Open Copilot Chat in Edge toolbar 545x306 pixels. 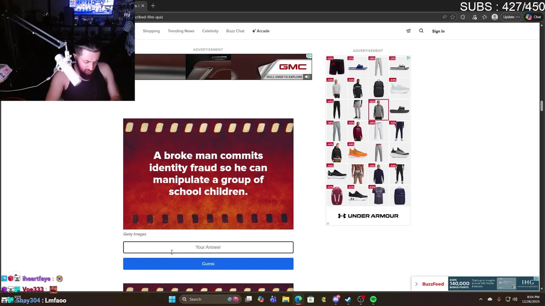coord(534,17)
